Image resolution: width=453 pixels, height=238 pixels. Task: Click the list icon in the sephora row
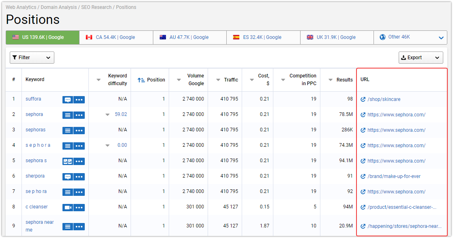coord(68,115)
